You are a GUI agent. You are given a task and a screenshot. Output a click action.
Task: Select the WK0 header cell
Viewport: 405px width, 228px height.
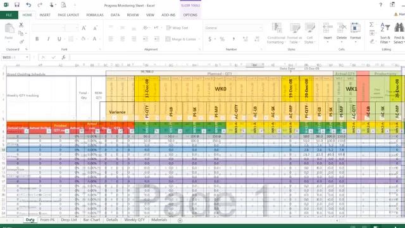coord(221,89)
